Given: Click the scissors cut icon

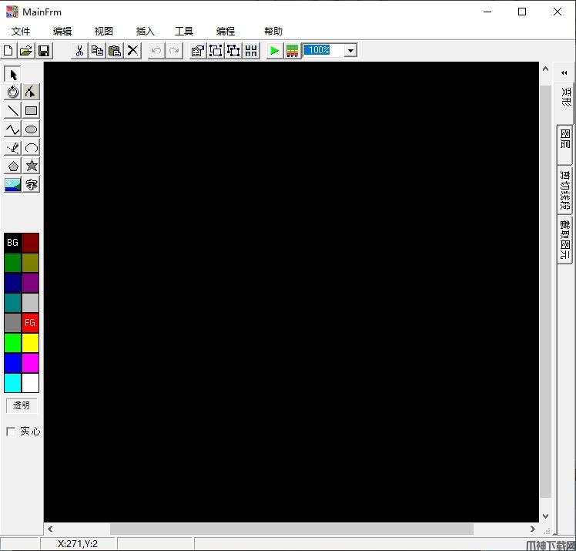Looking at the screenshot, I should coord(79,51).
